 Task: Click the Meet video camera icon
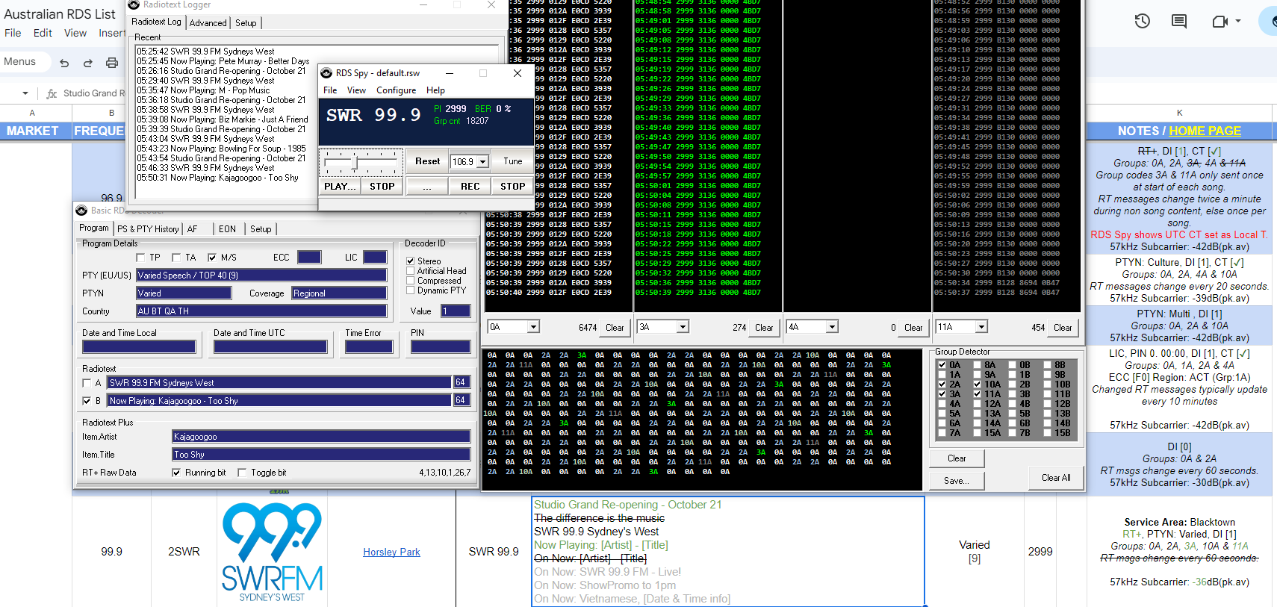click(1220, 21)
